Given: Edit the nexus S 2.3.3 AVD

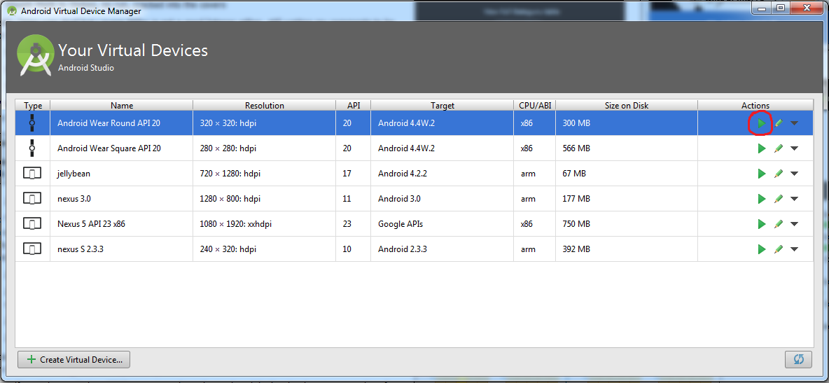Looking at the screenshot, I should point(779,249).
